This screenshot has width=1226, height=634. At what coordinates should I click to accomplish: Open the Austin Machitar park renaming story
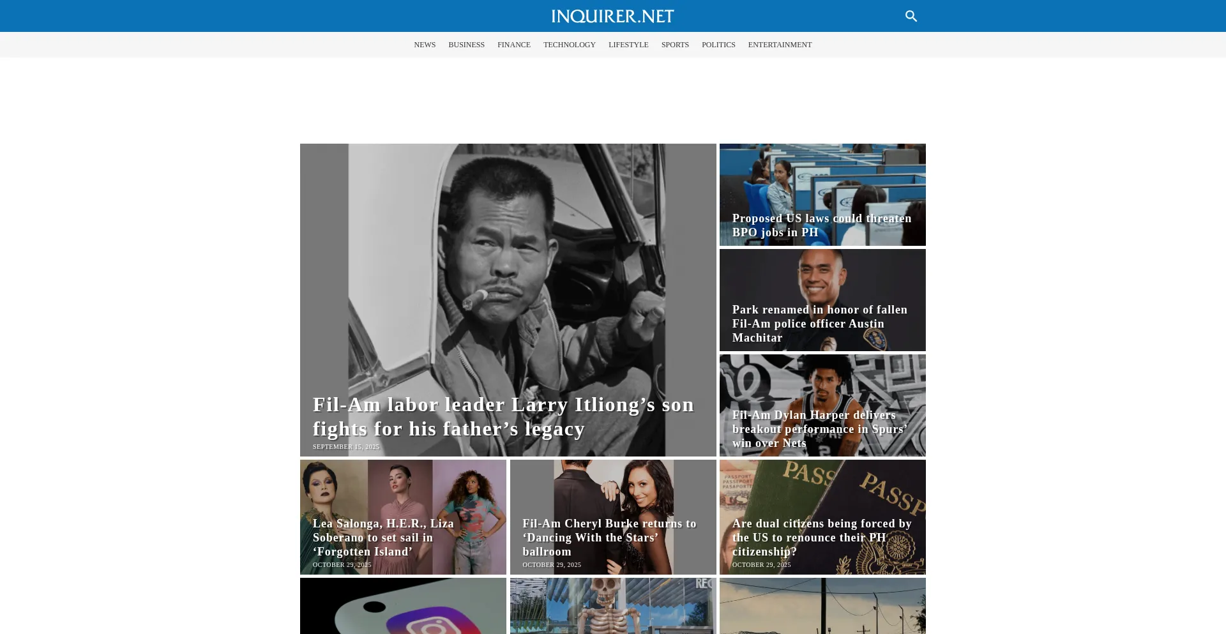coord(819,324)
